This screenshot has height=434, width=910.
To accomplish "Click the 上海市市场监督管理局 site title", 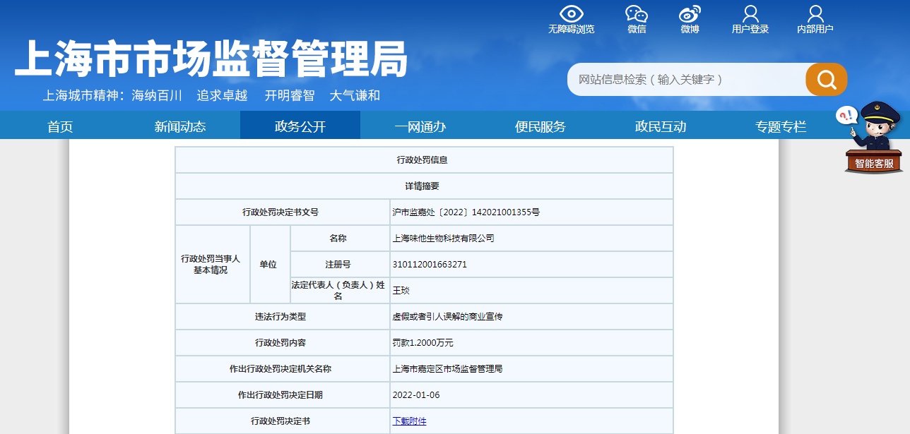I will [211, 58].
